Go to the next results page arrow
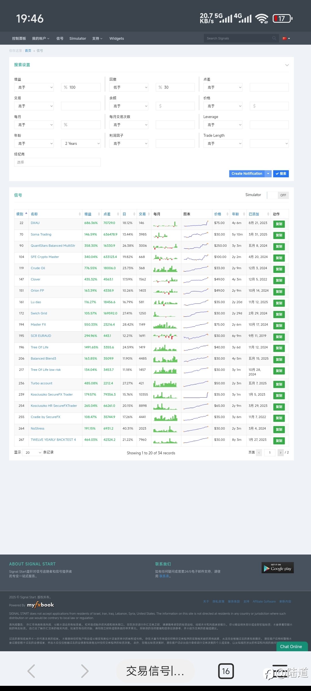The width and height of the screenshot is (311, 691). click(x=280, y=452)
